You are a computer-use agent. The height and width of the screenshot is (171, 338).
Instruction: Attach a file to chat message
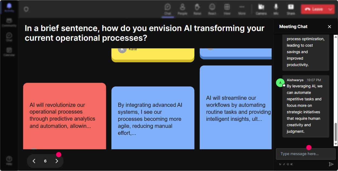click(x=284, y=164)
